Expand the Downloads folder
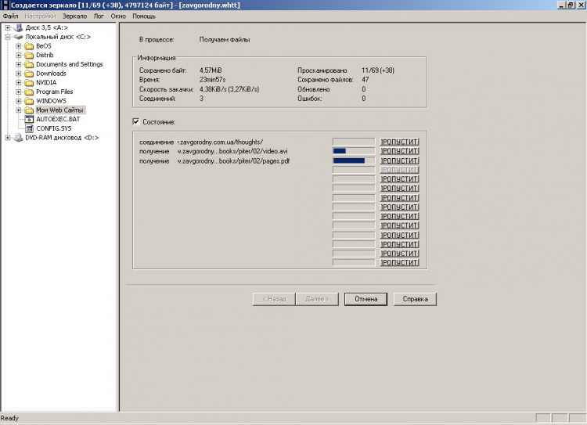This screenshot has height=425, width=587. coord(18,74)
